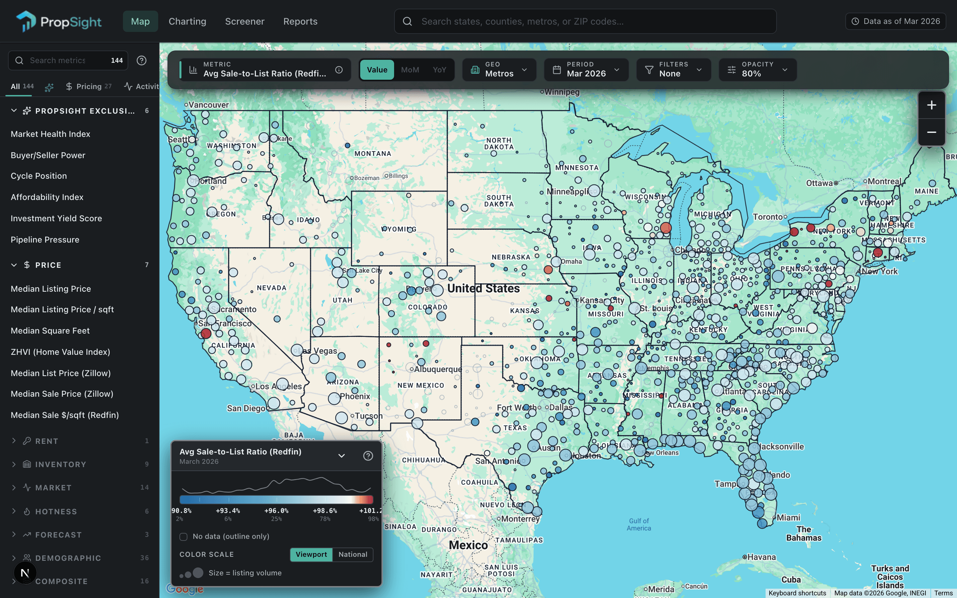Expand the Forecast section
Image resolution: width=957 pixels, height=598 pixels.
click(14, 535)
